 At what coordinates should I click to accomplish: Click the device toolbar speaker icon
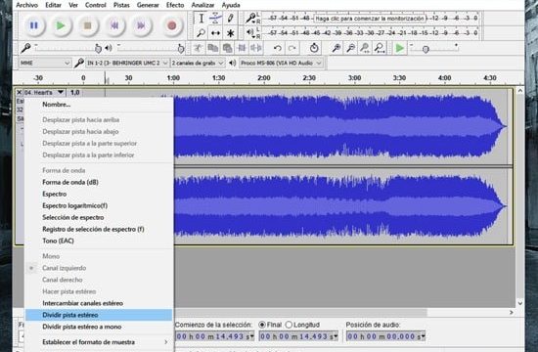tap(232, 63)
